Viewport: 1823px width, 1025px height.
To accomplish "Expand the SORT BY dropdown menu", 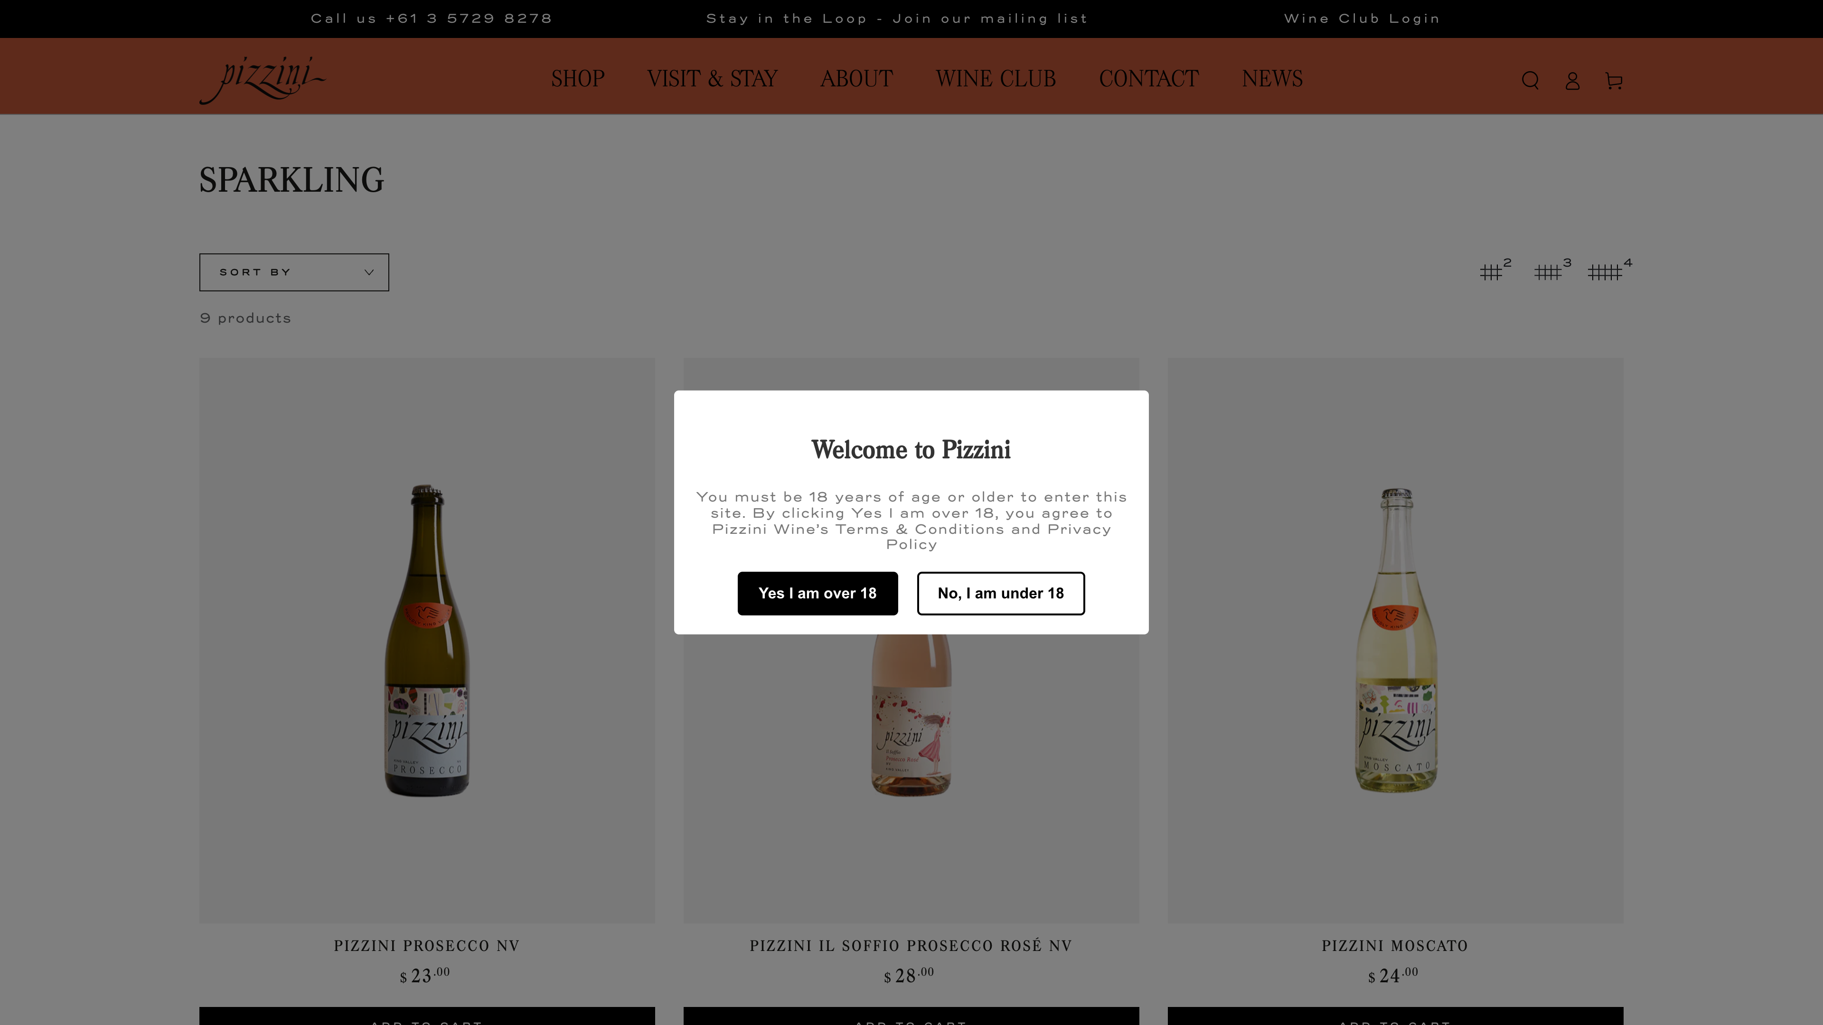I will [293, 271].
